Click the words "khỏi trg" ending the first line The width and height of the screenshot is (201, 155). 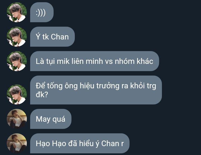click(143, 86)
